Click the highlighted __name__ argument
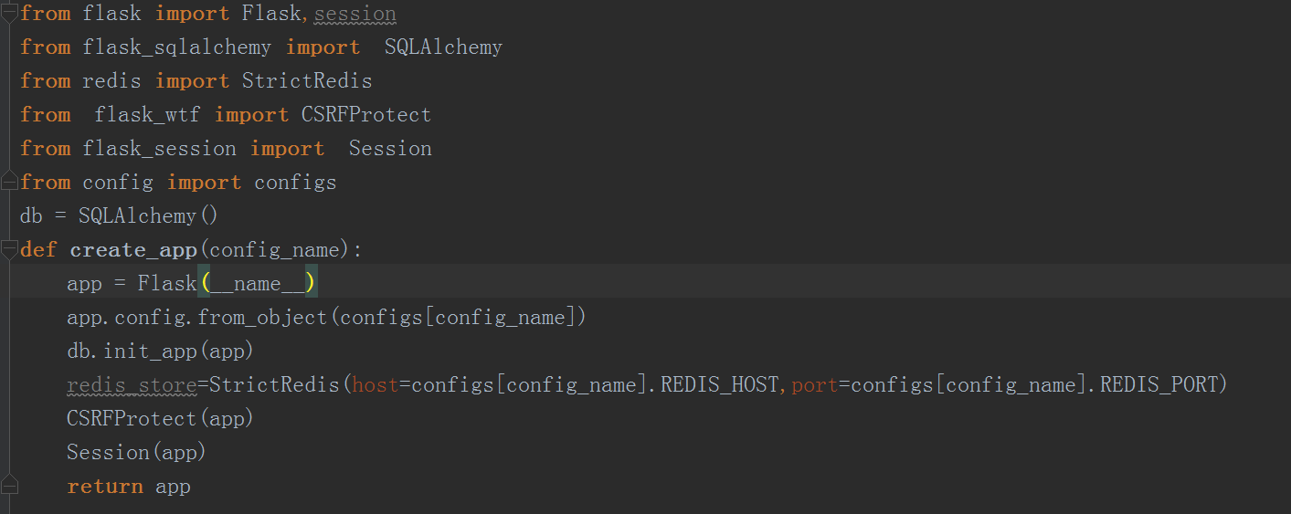Screen dimensions: 1291x514 [x=257, y=284]
